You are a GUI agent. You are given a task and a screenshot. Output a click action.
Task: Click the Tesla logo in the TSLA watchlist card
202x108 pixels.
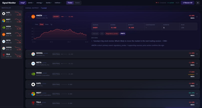point(4,55)
